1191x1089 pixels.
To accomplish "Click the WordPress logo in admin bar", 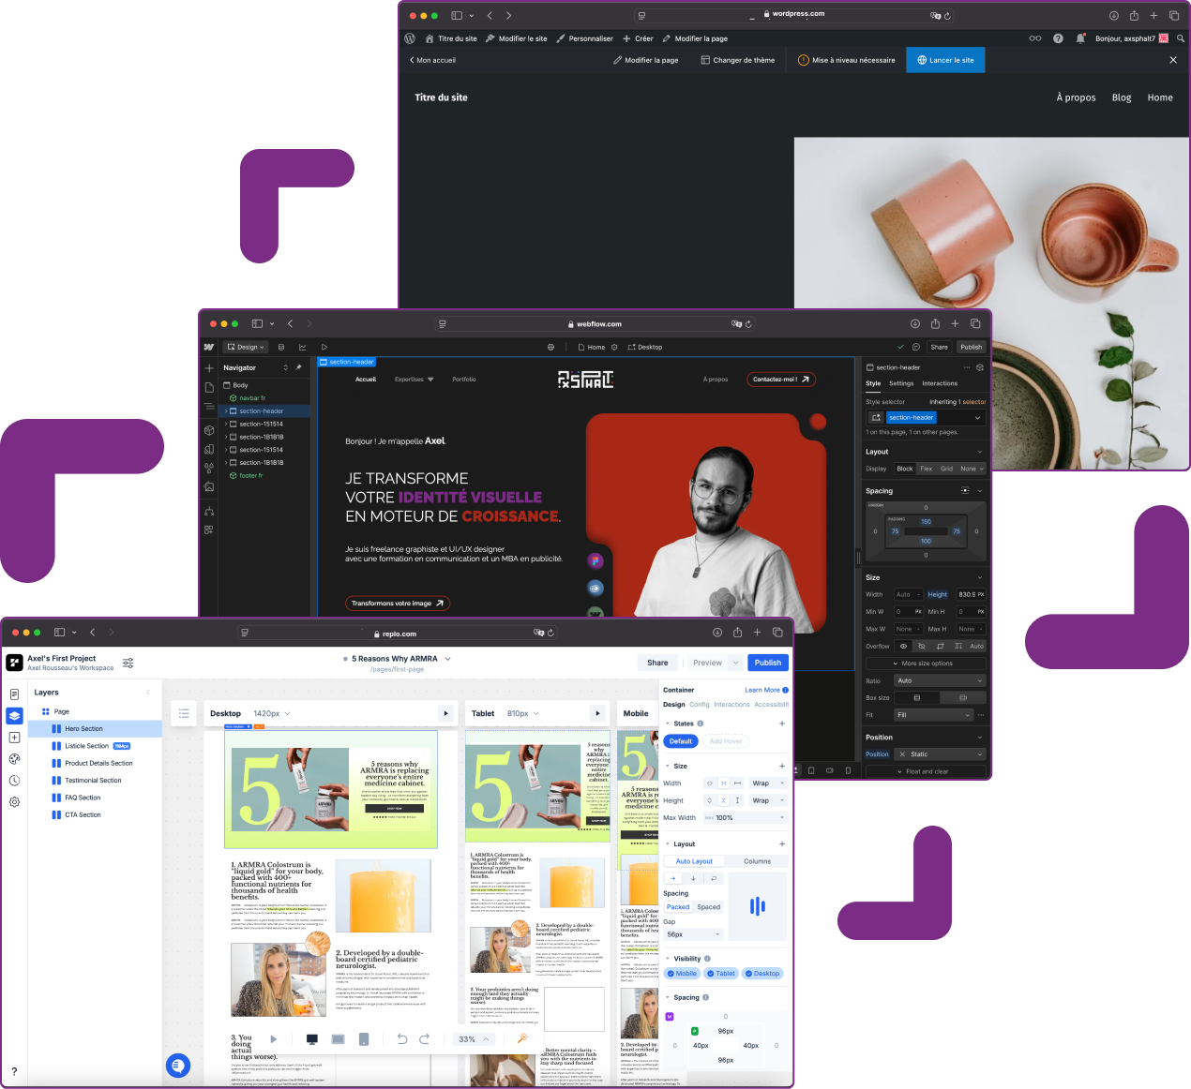I will [410, 38].
